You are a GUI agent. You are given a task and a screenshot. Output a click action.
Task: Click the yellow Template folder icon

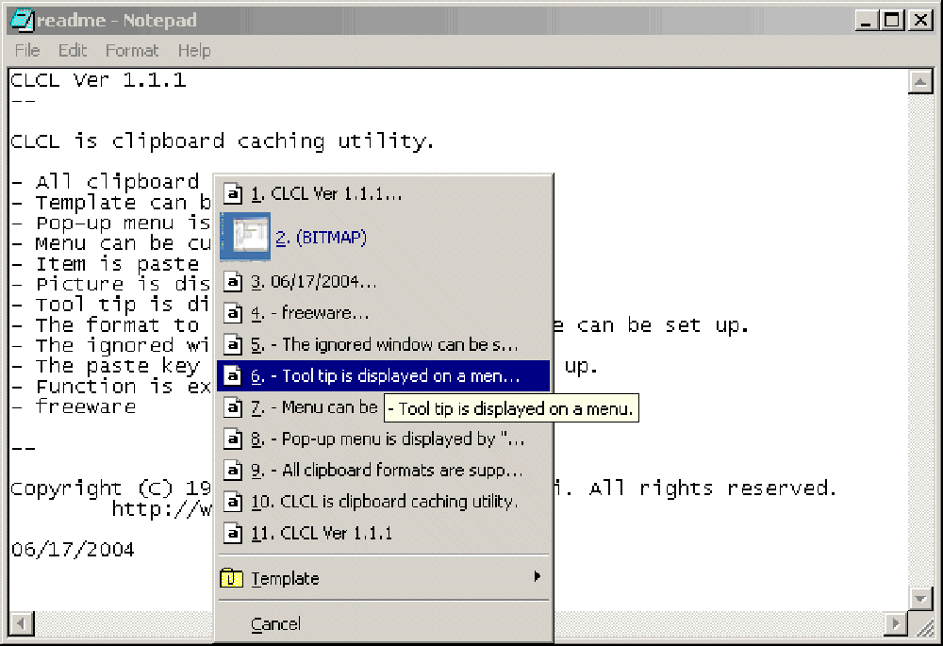click(x=233, y=578)
